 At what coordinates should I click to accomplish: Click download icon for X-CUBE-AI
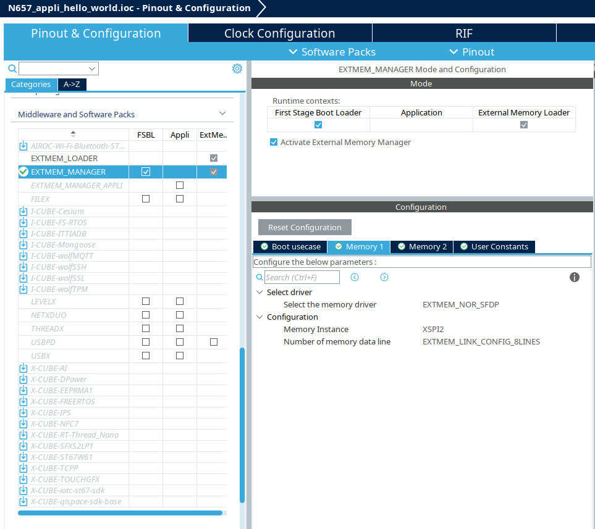point(23,368)
